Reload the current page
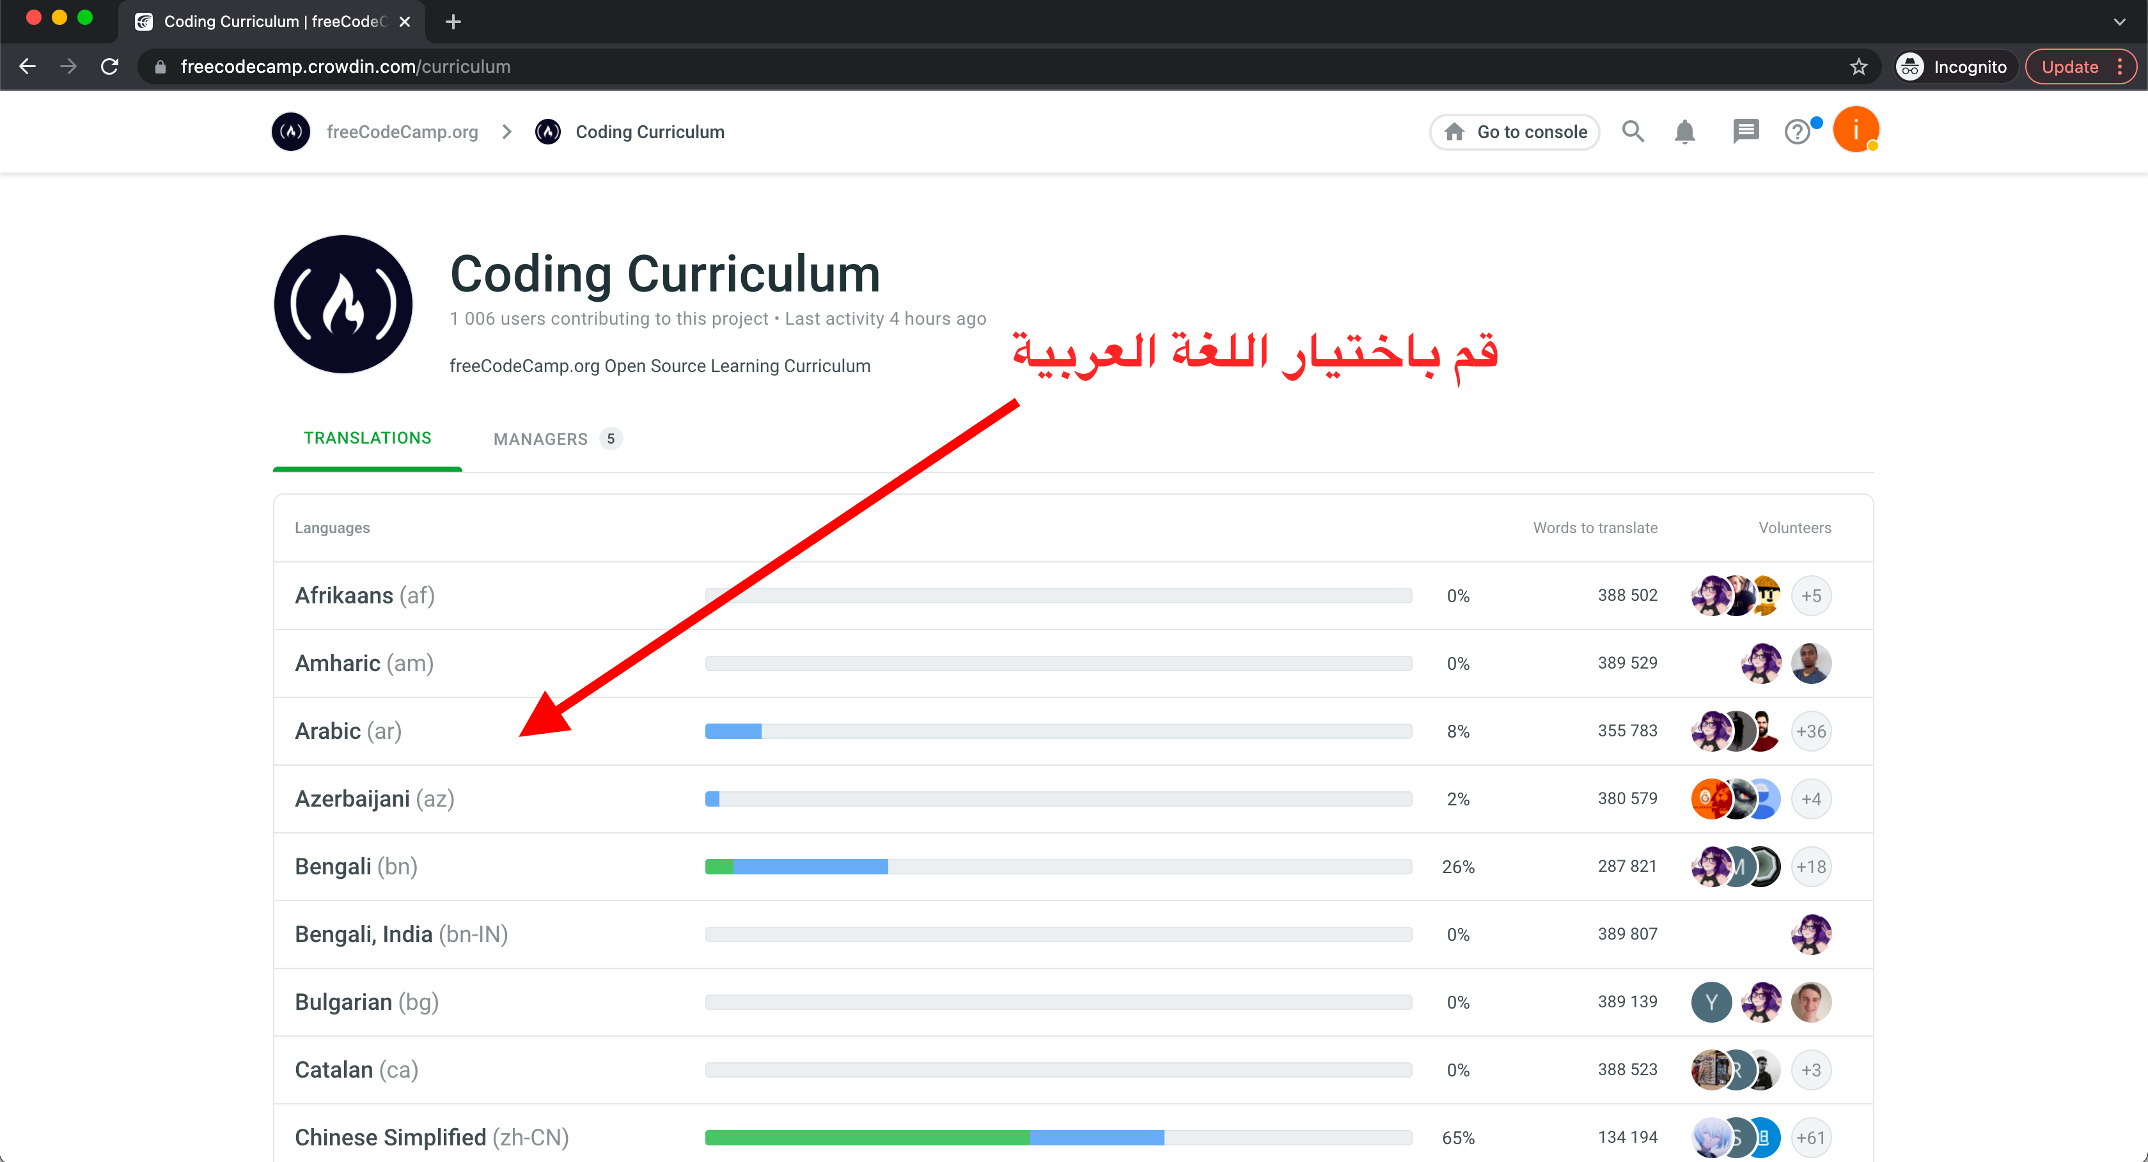This screenshot has height=1162, width=2148. point(109,66)
